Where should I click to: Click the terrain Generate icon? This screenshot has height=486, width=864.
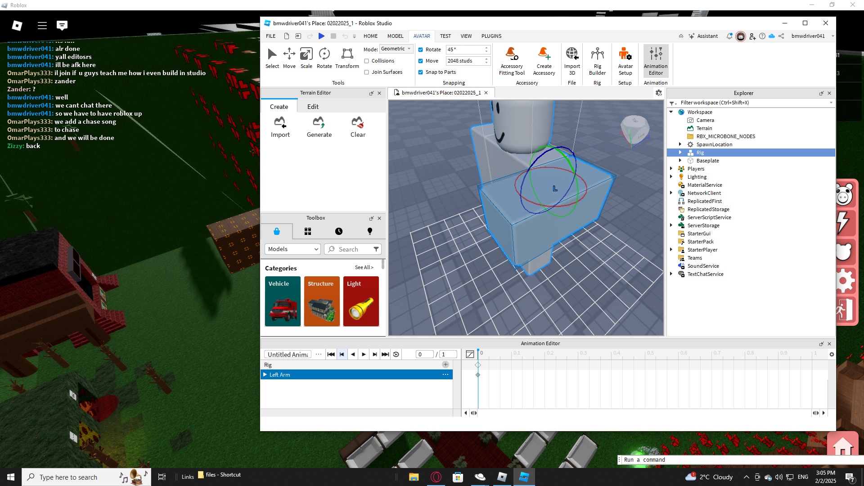[x=319, y=126]
